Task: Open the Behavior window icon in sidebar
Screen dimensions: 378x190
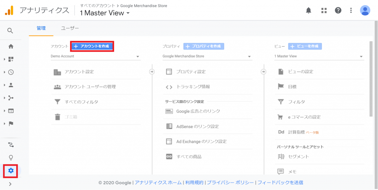Action: point(11,111)
